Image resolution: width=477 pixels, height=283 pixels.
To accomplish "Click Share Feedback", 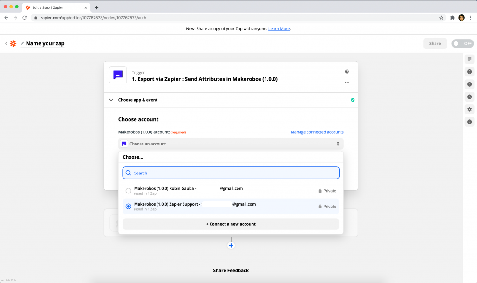I will point(231,270).
